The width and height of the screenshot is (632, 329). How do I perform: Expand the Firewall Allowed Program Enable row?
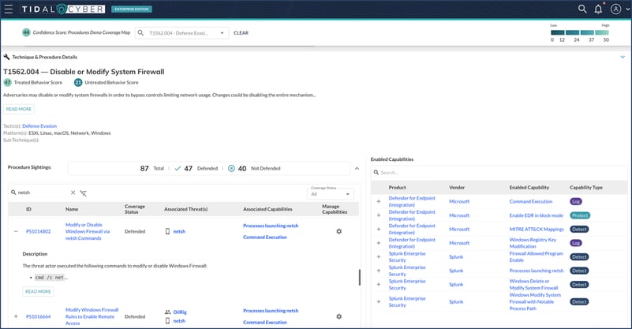coord(379,257)
